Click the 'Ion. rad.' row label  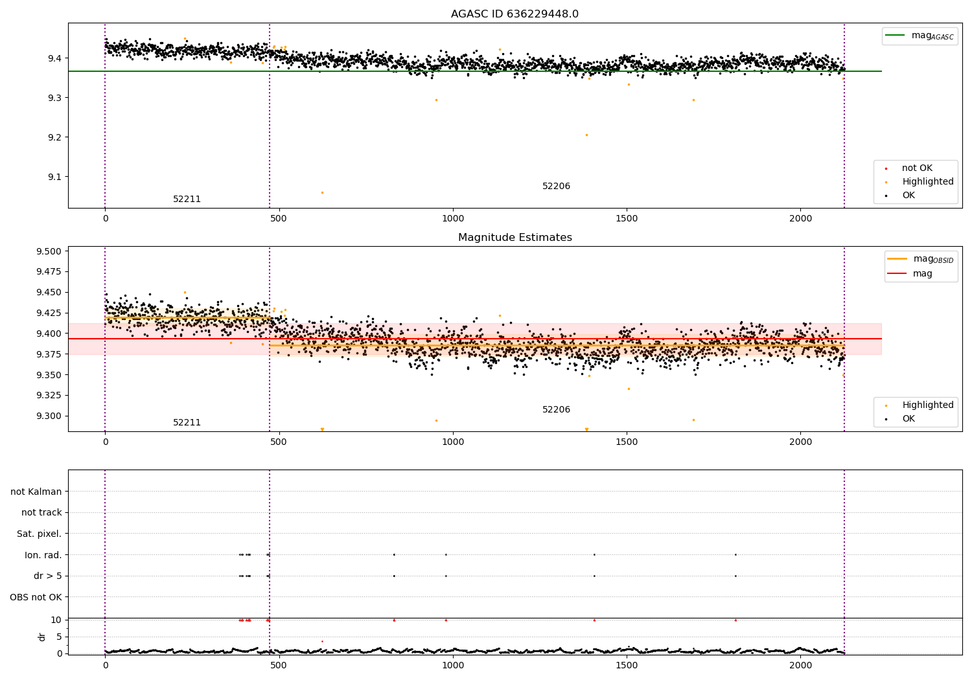point(43,555)
